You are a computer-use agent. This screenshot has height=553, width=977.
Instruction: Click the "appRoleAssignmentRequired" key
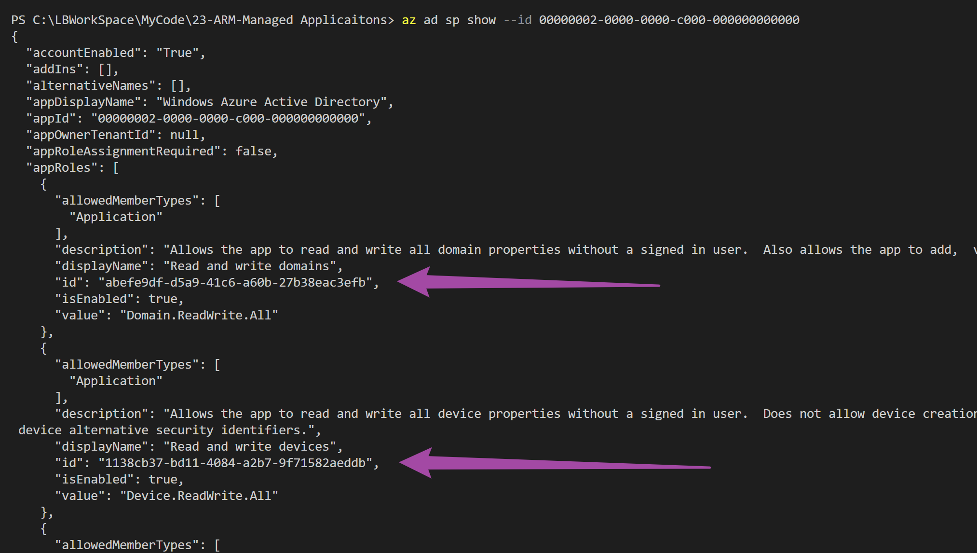tap(123, 152)
